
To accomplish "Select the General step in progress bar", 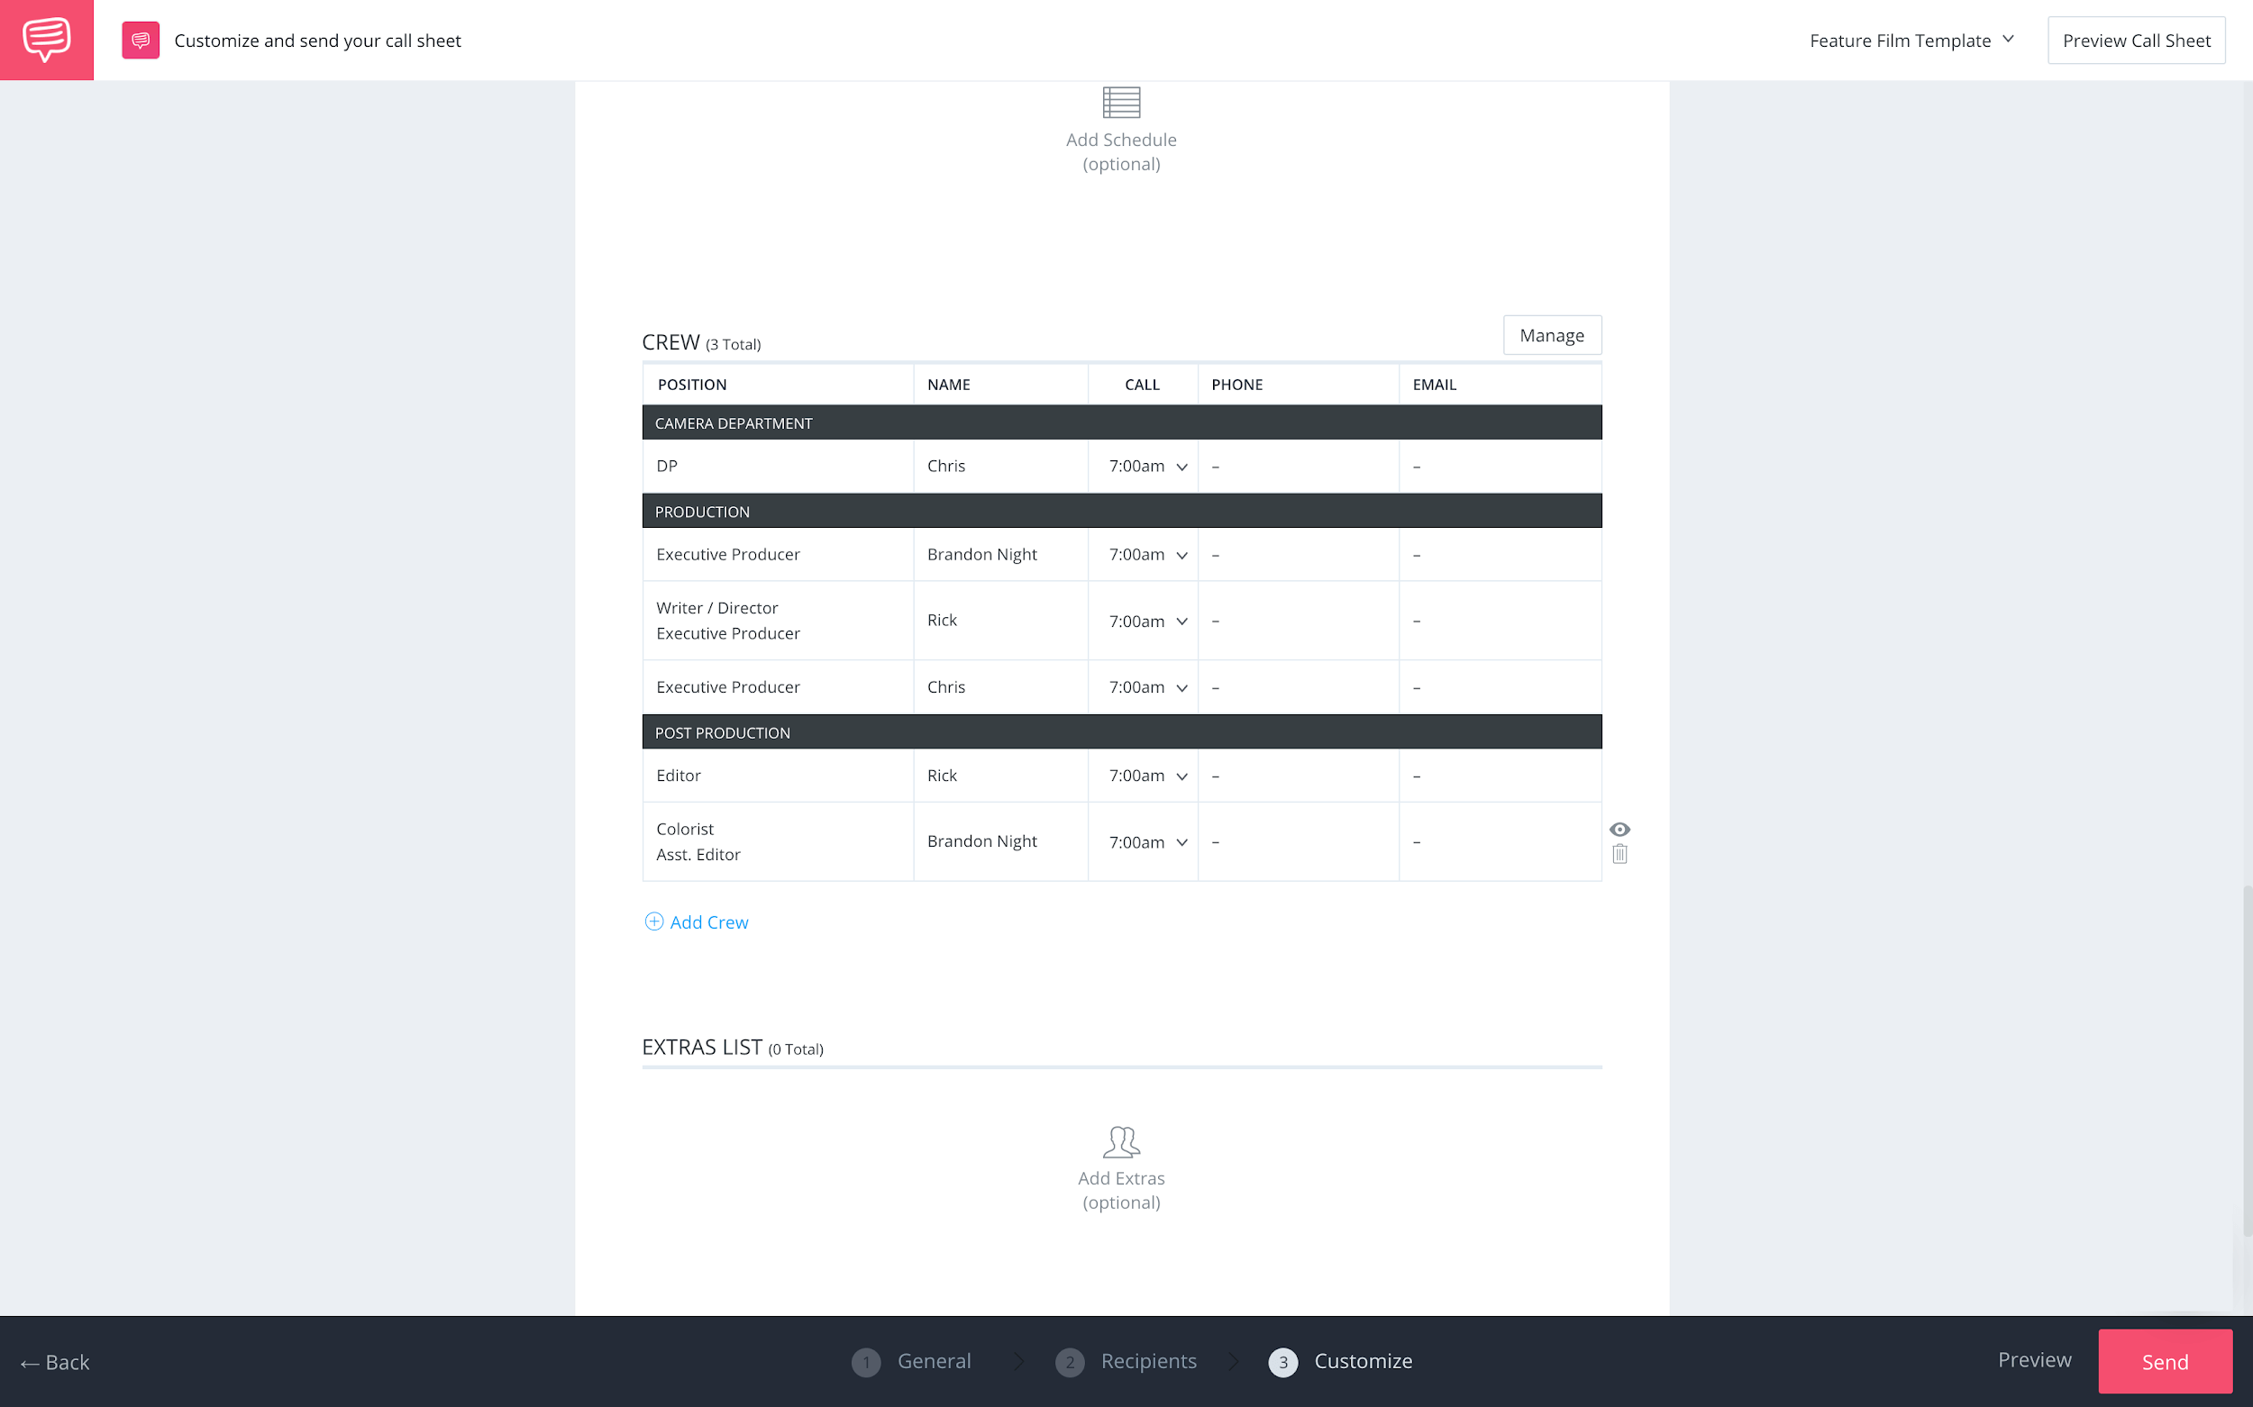I will (909, 1362).
